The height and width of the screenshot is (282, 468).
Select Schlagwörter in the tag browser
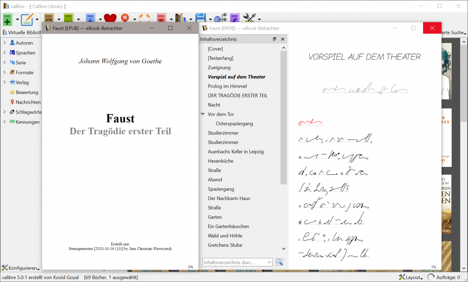[28, 112]
